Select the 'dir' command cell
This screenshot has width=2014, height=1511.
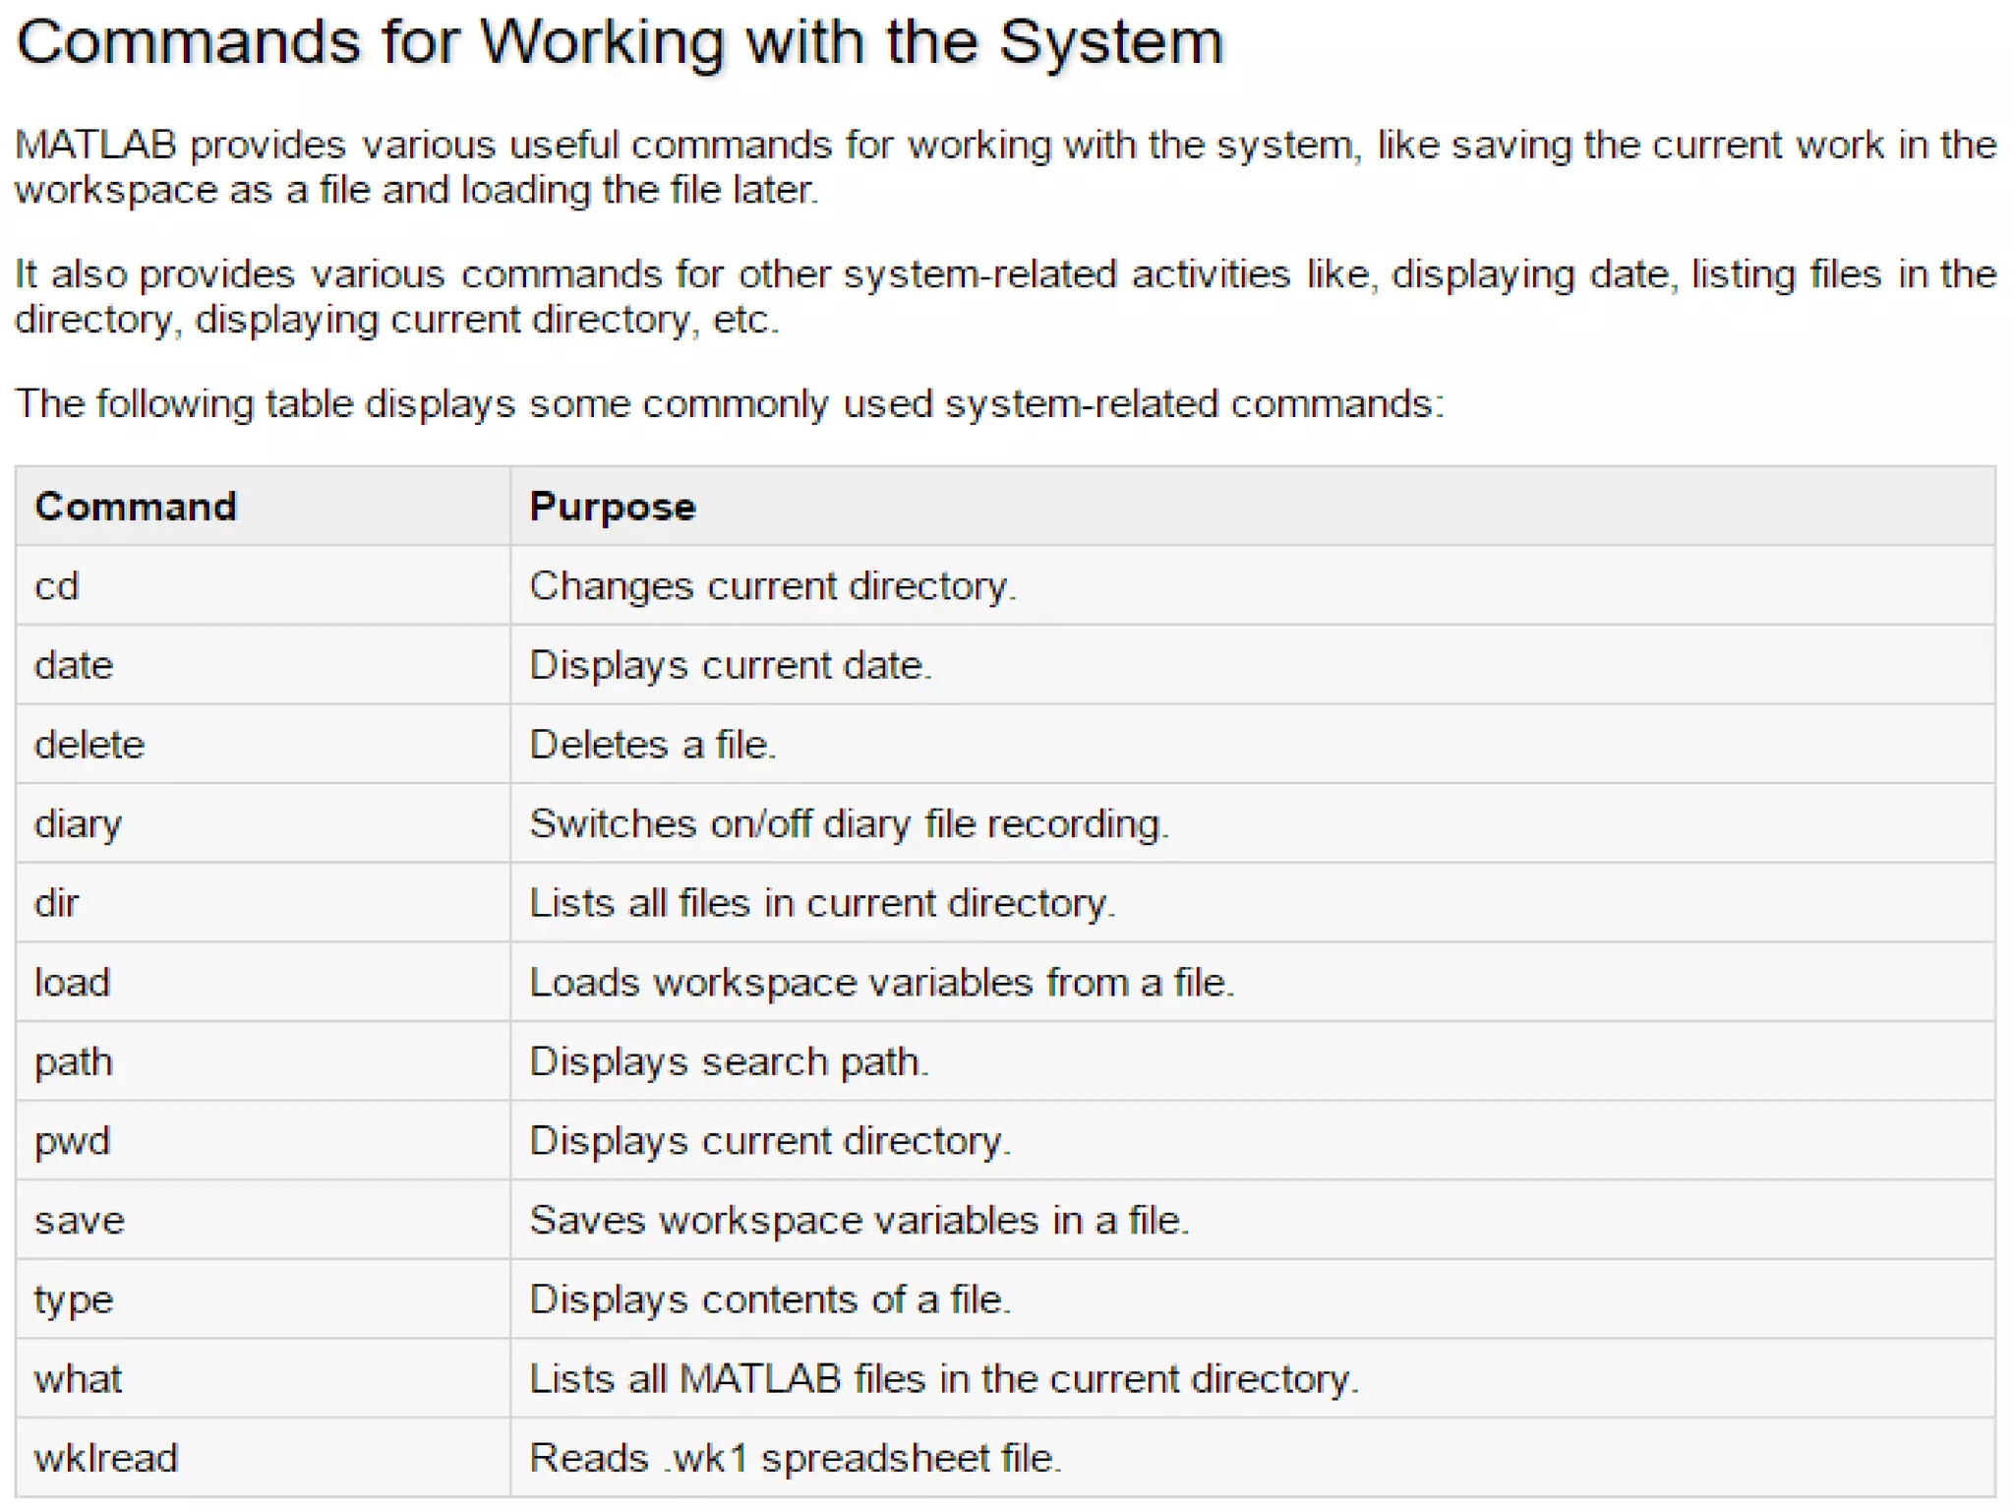click(x=57, y=903)
